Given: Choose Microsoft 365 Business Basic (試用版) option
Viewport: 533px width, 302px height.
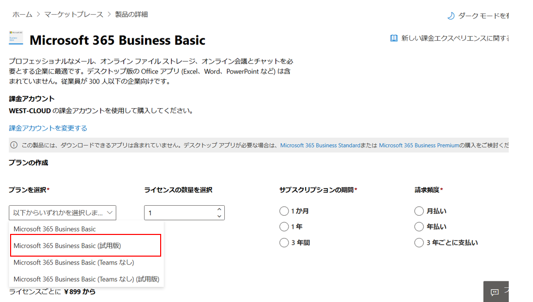Looking at the screenshot, I should [86, 246].
